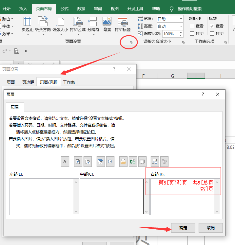Expand the Effects (效果) dropdown
The height and width of the screenshot is (245, 235).
click(x=12, y=34)
